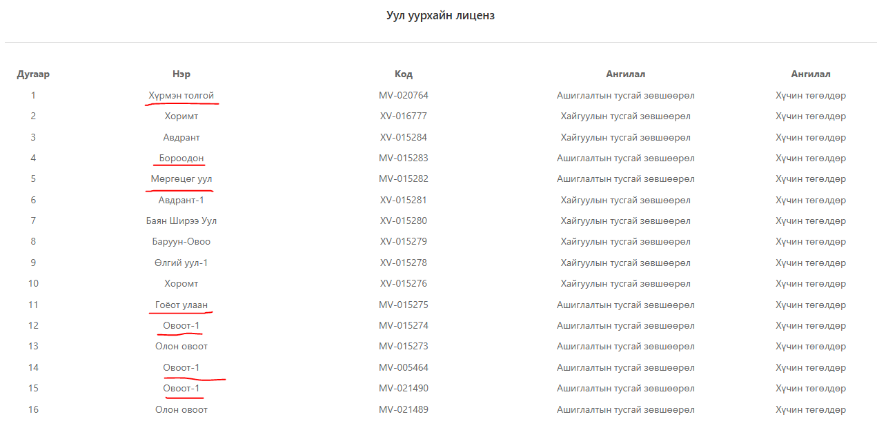Screen dimensions: 877x430
Task: Select license code MV-021489
Action: point(403,410)
